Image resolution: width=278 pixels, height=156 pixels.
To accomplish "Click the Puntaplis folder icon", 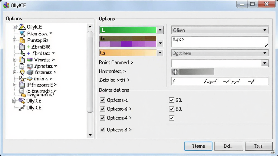I will coord(22,40).
